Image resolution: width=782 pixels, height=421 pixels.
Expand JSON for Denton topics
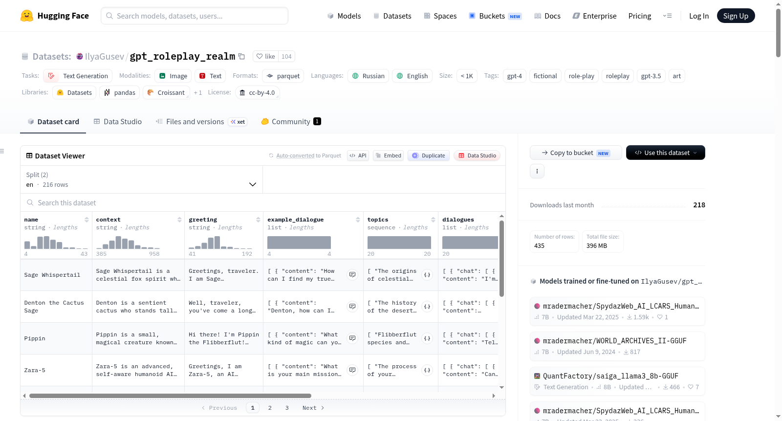click(x=427, y=307)
